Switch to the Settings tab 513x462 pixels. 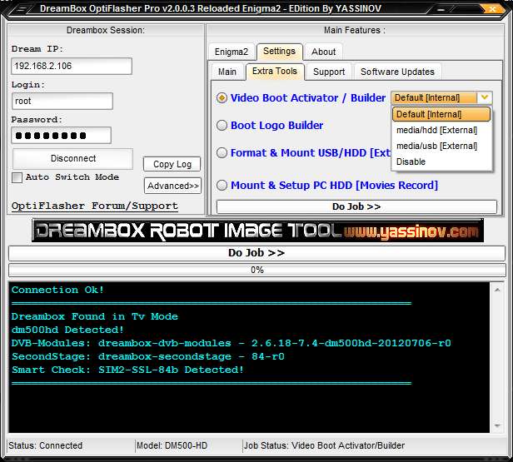[x=279, y=52]
